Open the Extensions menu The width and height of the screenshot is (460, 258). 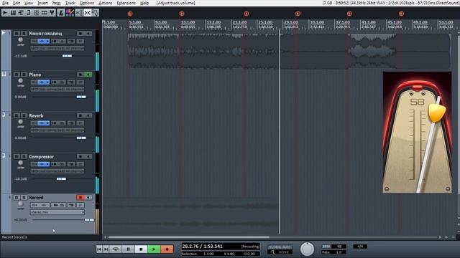(x=126, y=3)
